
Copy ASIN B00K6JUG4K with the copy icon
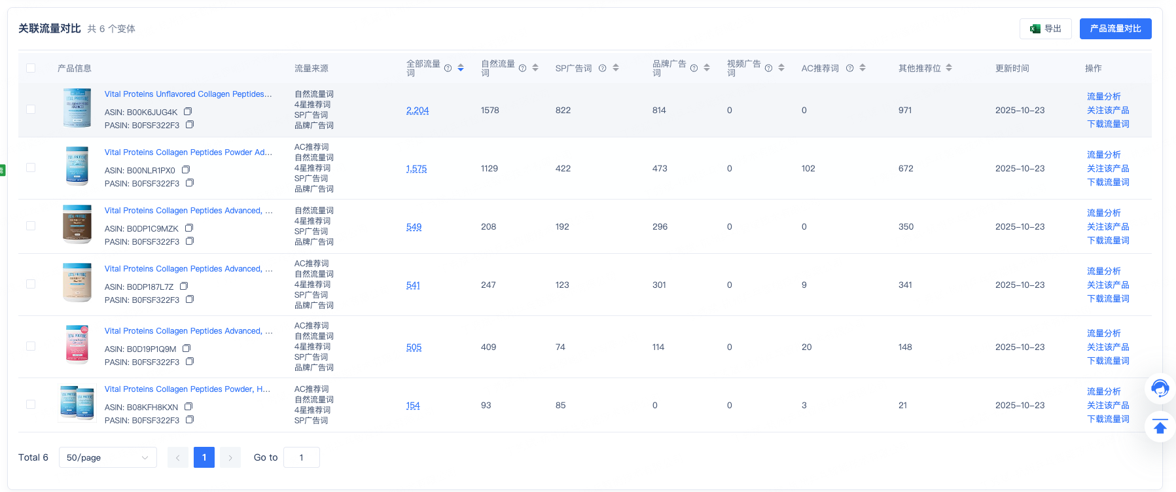coord(188,112)
